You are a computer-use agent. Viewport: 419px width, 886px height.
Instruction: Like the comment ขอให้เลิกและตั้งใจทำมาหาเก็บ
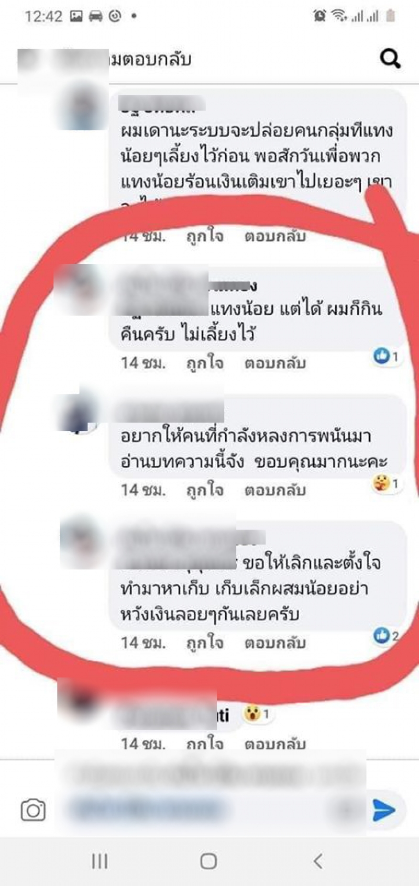pos(205,643)
